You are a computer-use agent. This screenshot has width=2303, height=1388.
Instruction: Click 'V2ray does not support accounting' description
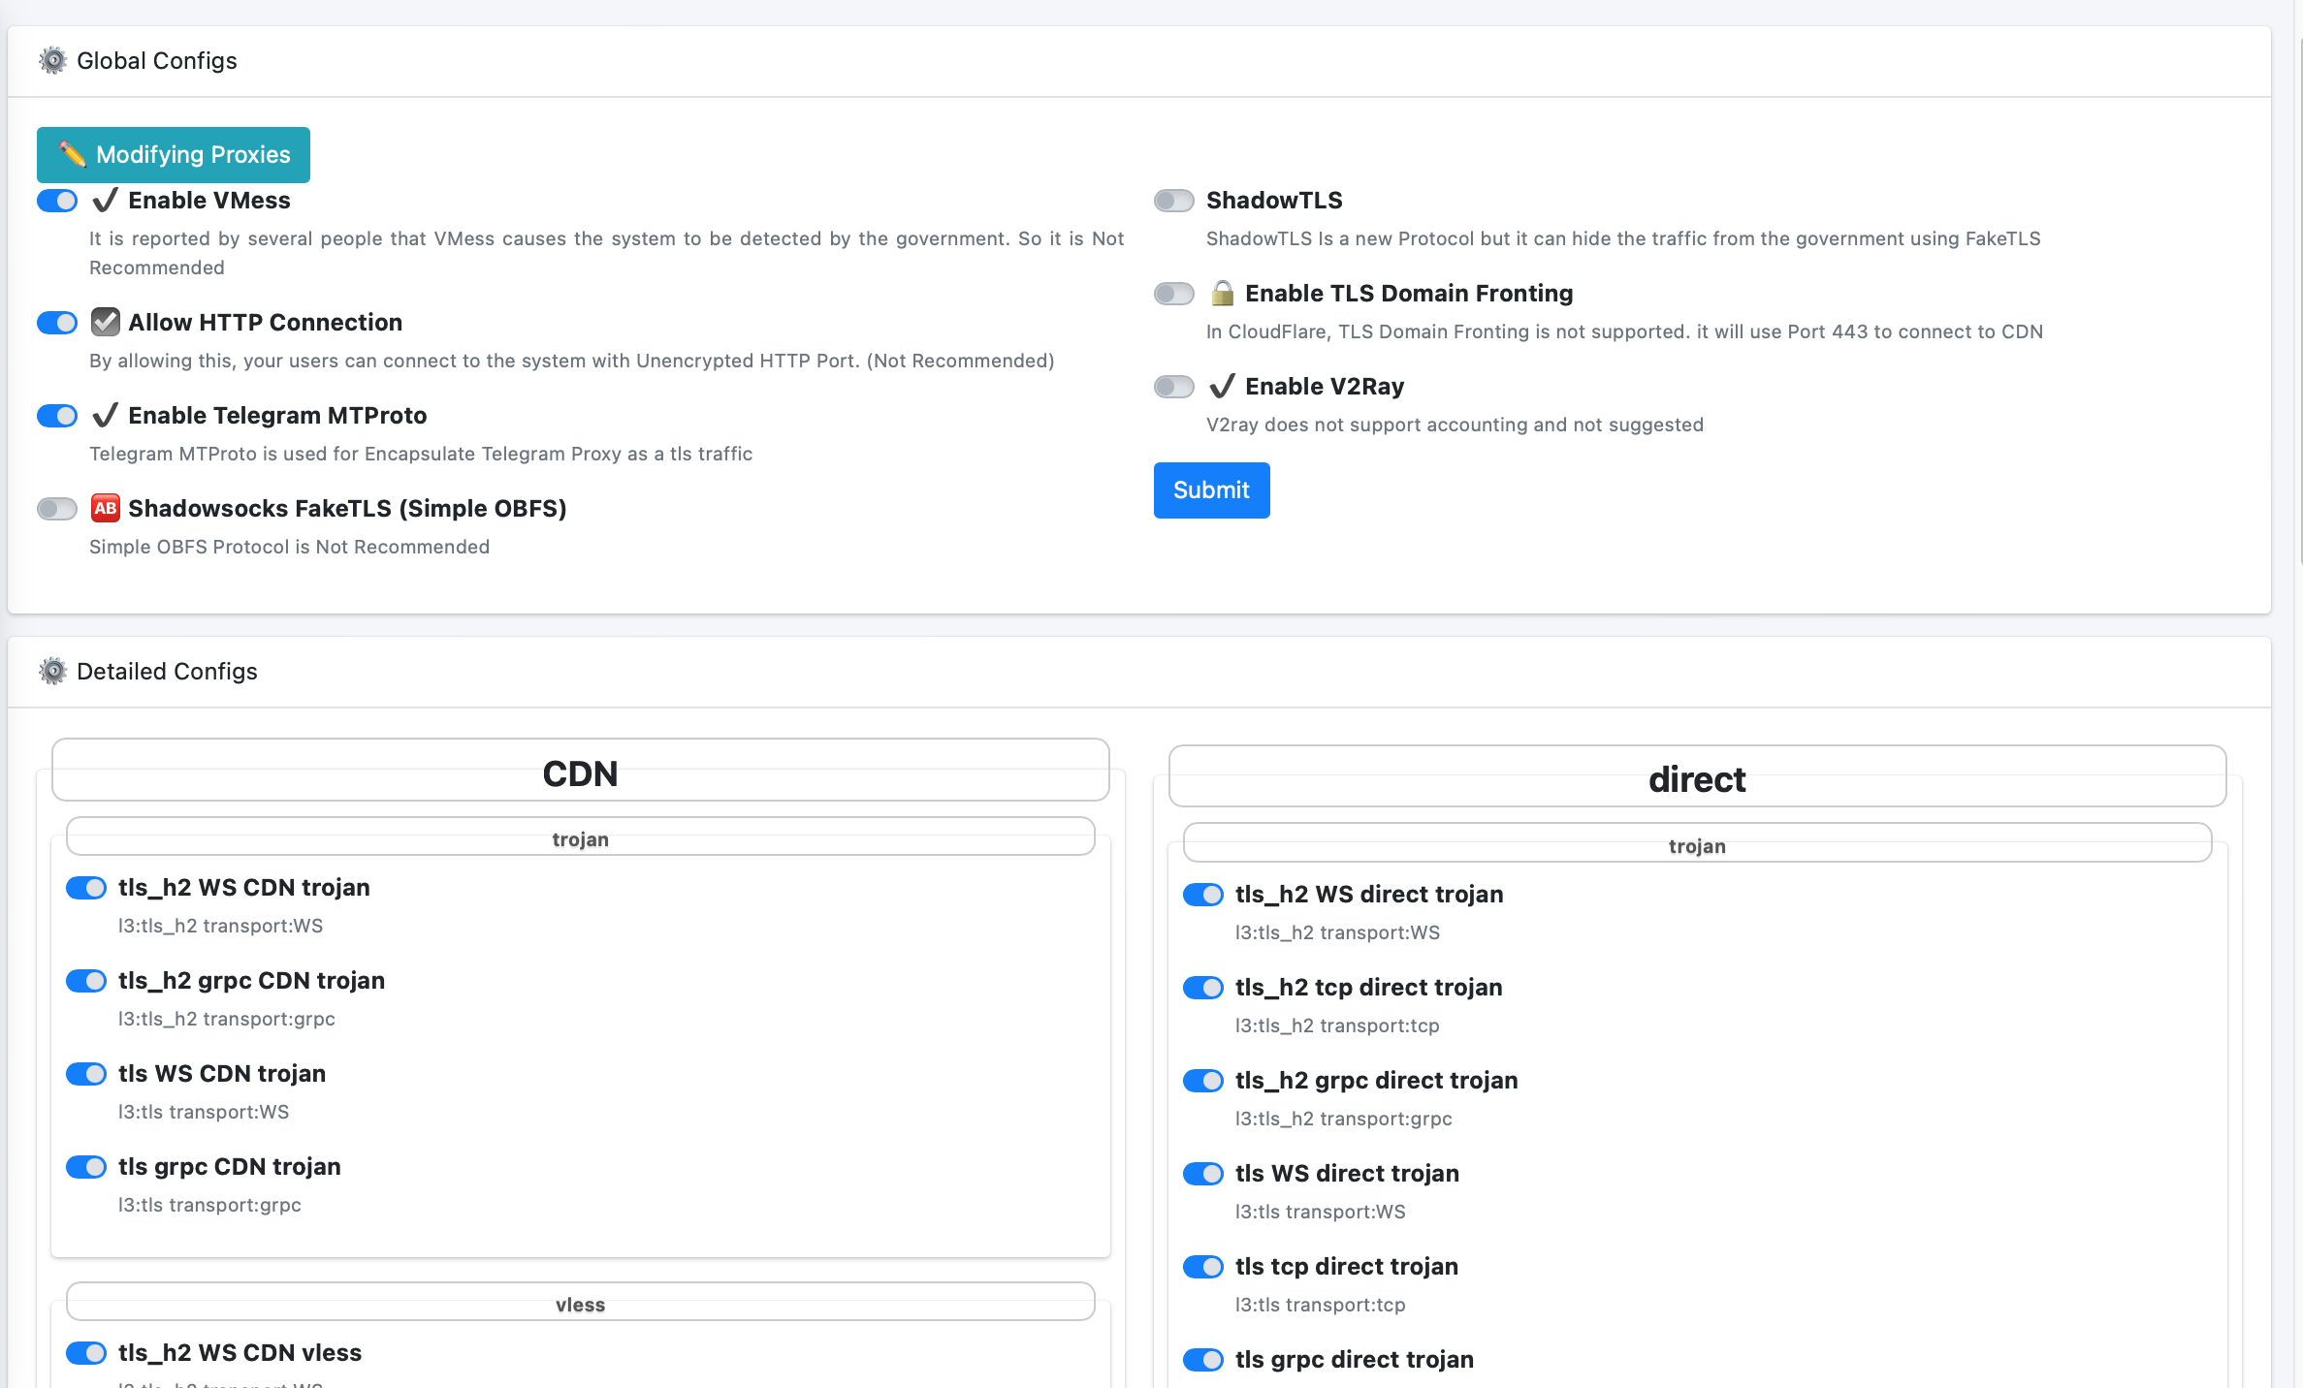point(1455,425)
